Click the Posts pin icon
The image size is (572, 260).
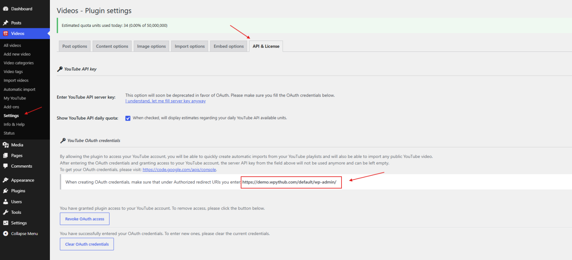pyautogui.click(x=6, y=23)
